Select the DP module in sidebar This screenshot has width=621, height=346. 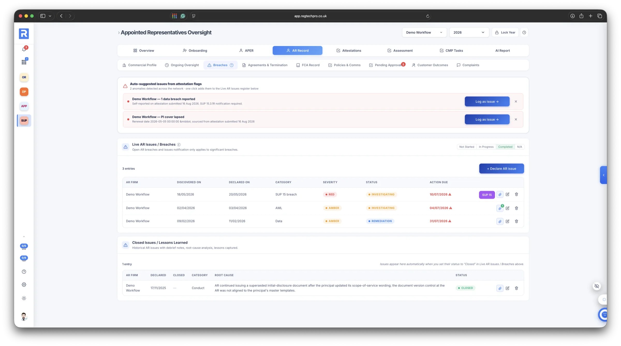pyautogui.click(x=24, y=92)
